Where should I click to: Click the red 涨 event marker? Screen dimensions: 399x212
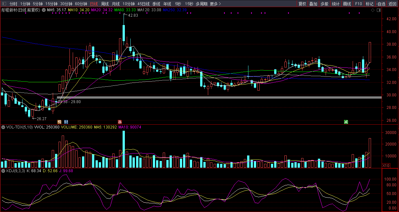pyautogui.click(x=120, y=122)
